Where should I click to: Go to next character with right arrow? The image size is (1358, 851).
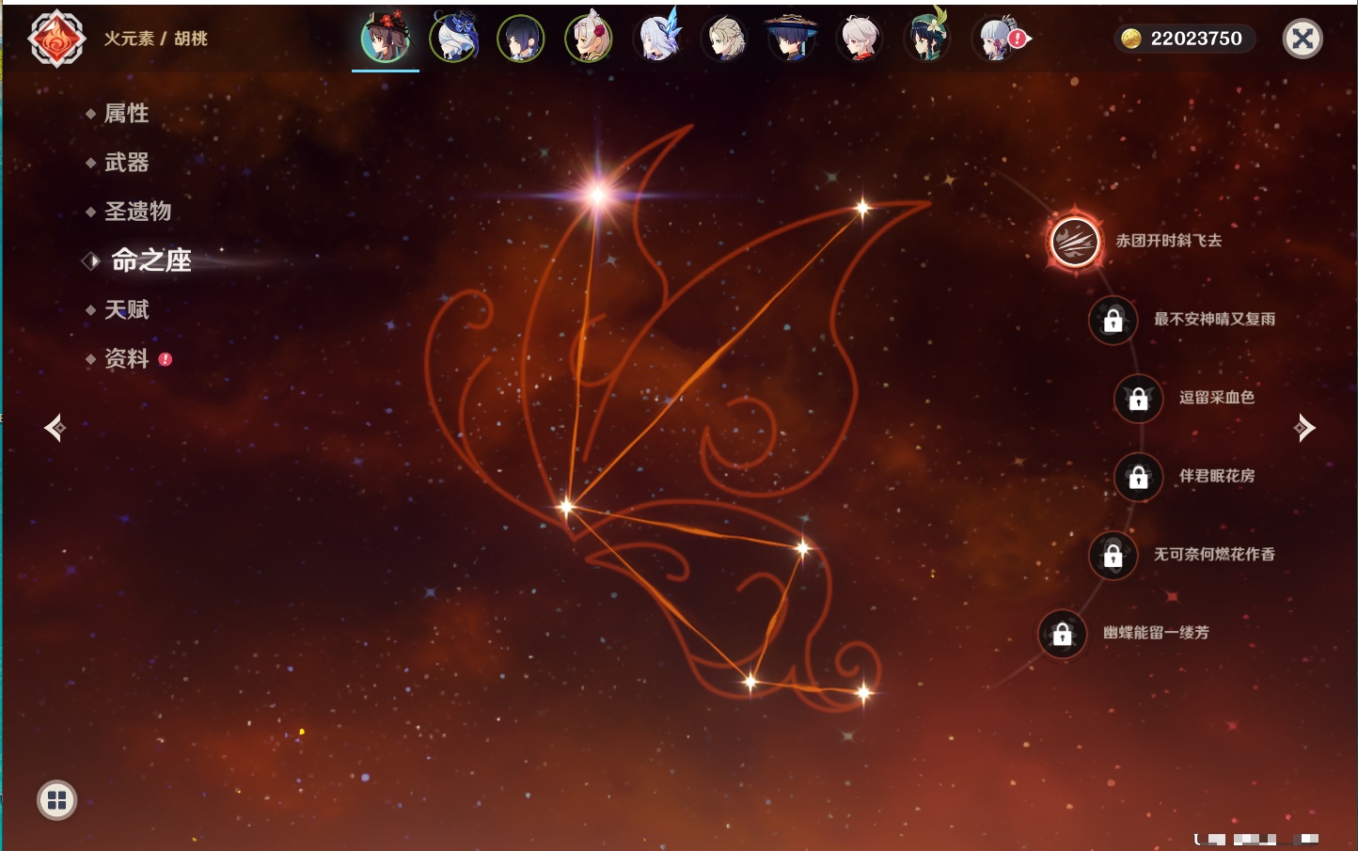coord(1304,428)
